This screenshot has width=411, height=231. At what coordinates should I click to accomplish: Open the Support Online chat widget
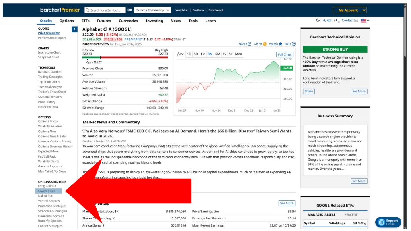tap(388, 222)
